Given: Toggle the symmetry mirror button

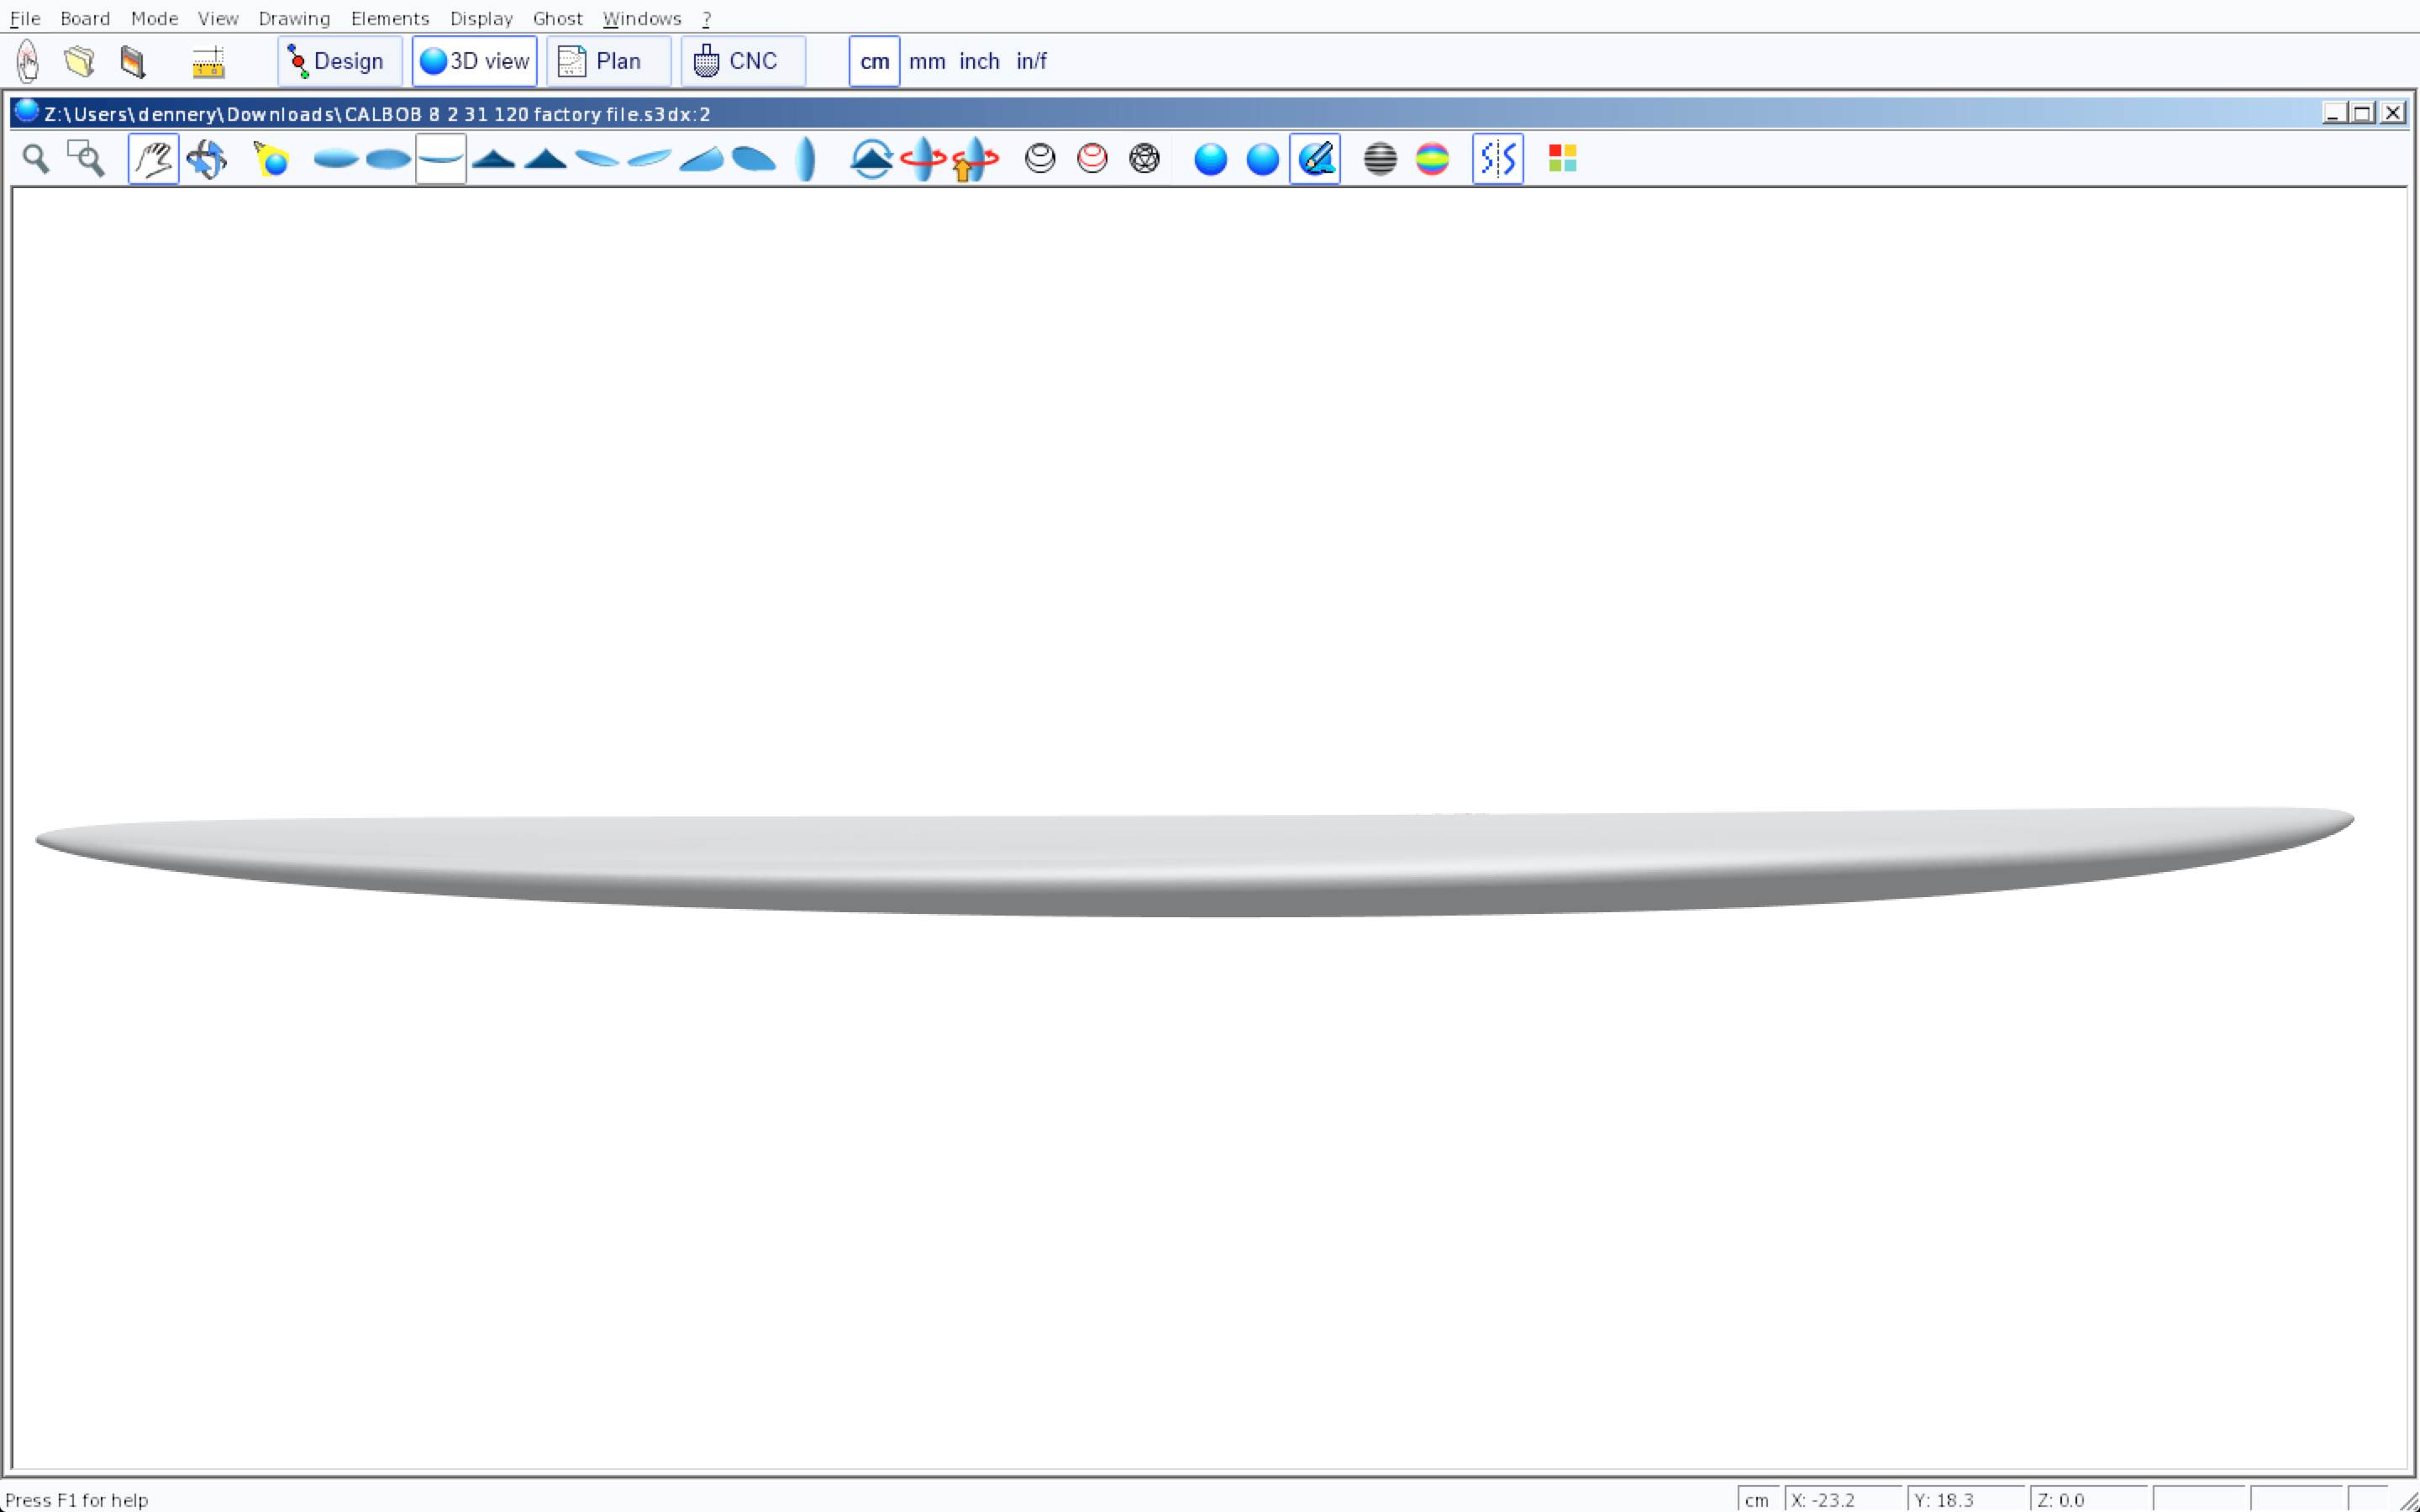Looking at the screenshot, I should click(x=1497, y=159).
